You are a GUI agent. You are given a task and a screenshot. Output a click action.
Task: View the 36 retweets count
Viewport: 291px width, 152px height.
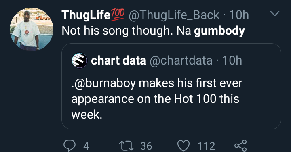click(146, 146)
